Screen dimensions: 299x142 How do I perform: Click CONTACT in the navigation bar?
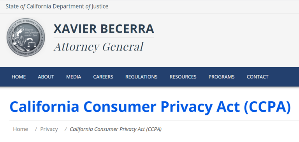click(x=257, y=77)
